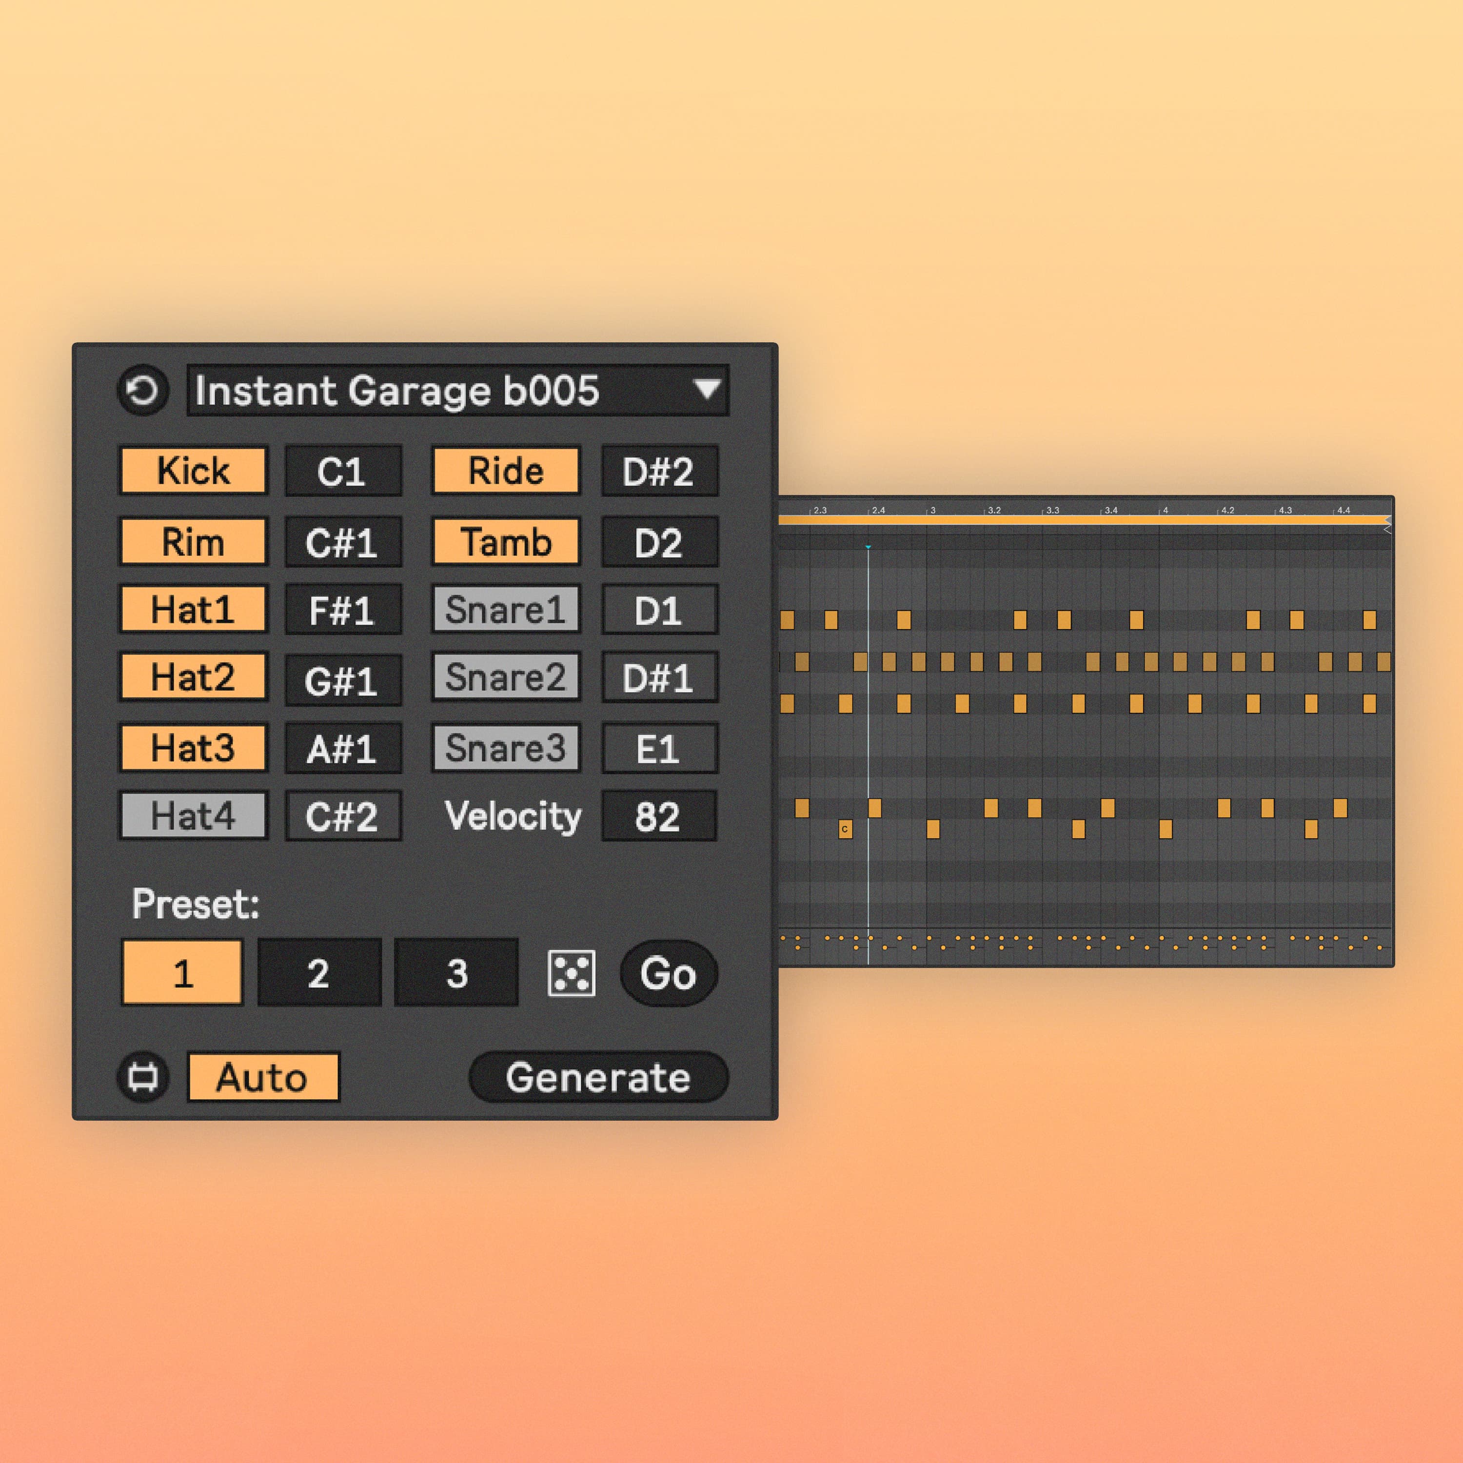Select the Ride note field D#2
The width and height of the screenshot is (1463, 1463).
click(x=659, y=471)
